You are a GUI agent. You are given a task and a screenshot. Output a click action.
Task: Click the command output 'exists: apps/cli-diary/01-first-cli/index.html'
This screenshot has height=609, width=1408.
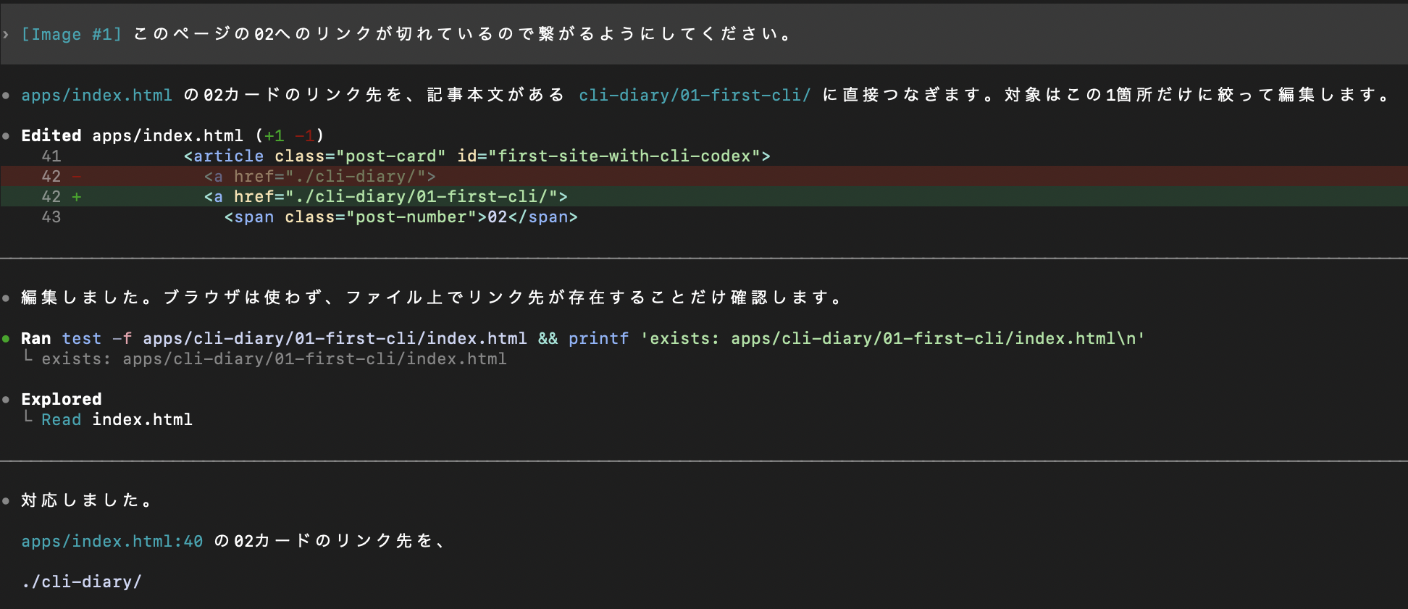tap(274, 358)
